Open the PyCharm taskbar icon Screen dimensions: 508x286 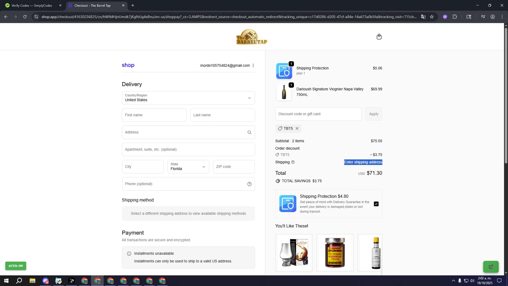71,281
